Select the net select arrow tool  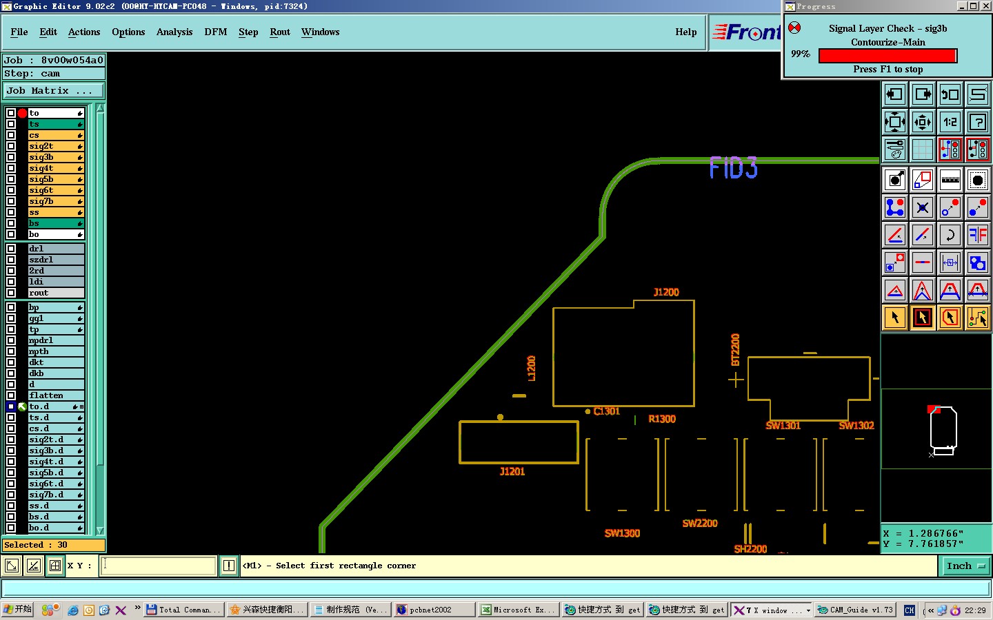(977, 318)
